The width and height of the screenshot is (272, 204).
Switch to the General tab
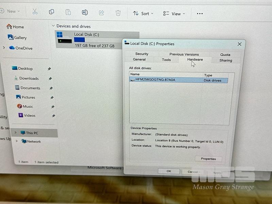click(139, 60)
